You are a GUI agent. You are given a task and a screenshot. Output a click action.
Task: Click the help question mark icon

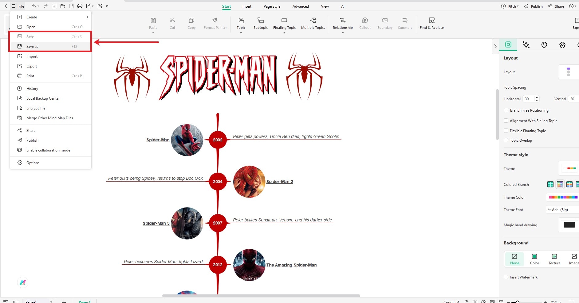pyautogui.click(x=571, y=6)
